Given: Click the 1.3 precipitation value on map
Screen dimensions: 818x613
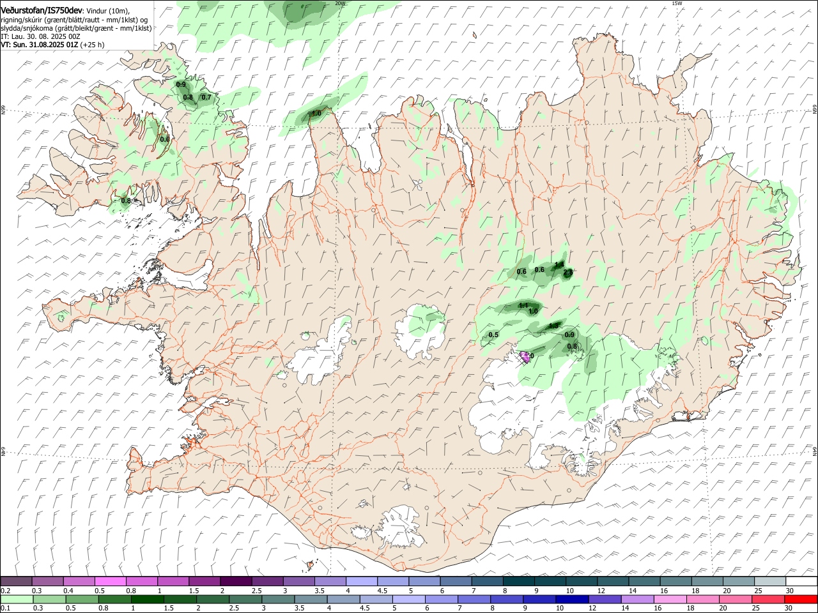Looking at the screenshot, I should pos(553,326).
